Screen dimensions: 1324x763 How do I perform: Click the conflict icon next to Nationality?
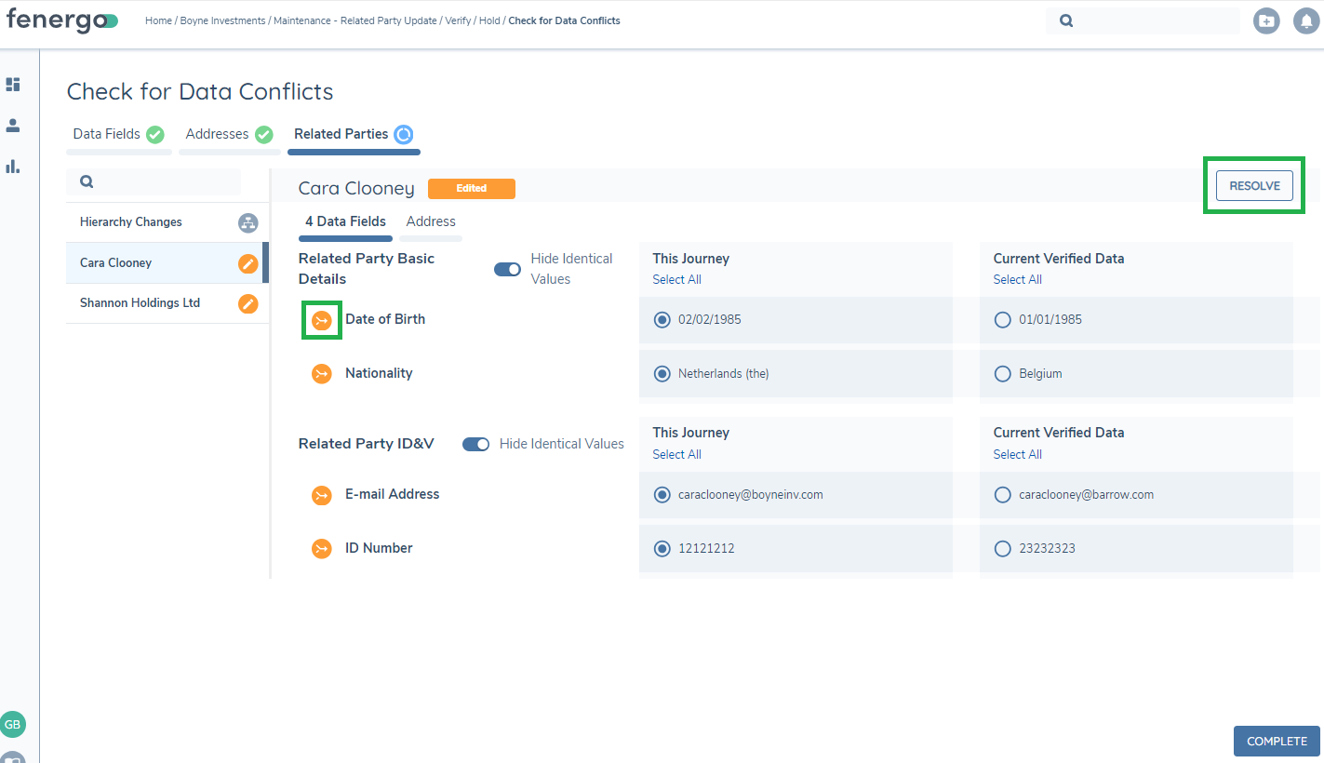coord(322,374)
